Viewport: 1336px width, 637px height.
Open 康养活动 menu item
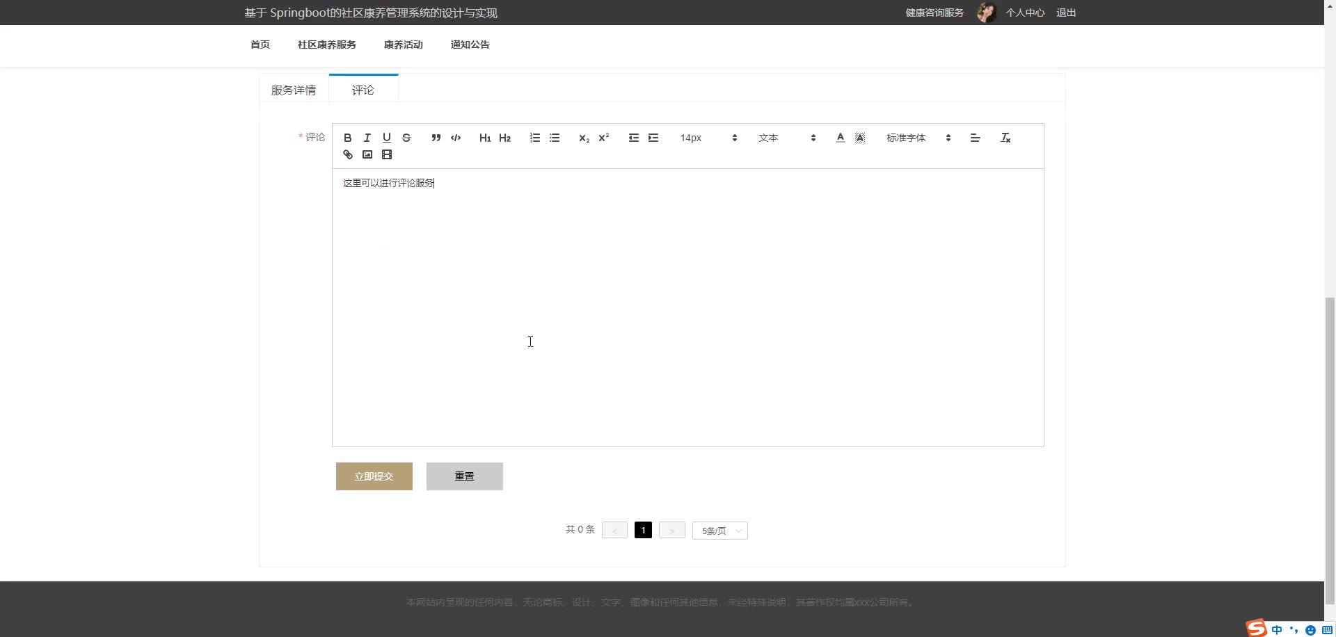point(404,45)
